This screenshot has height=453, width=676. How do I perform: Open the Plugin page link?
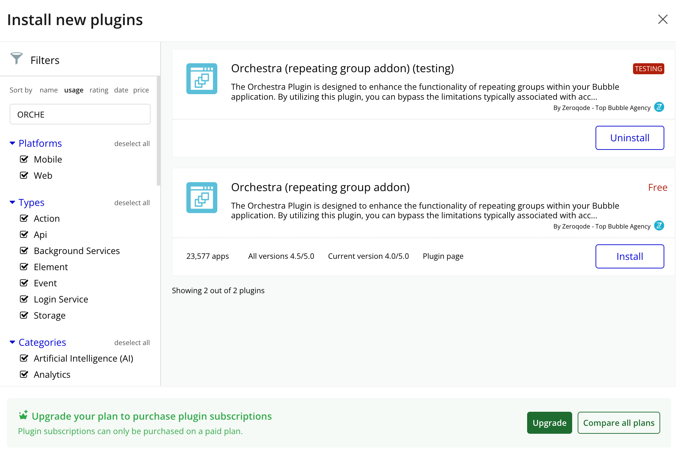tap(443, 256)
